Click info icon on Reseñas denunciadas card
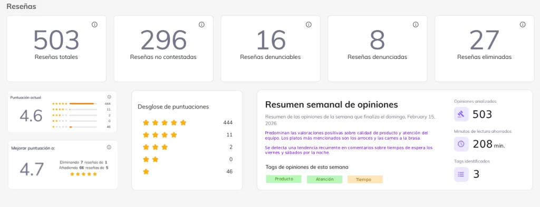This screenshot has width=540, height=207. point(416,24)
